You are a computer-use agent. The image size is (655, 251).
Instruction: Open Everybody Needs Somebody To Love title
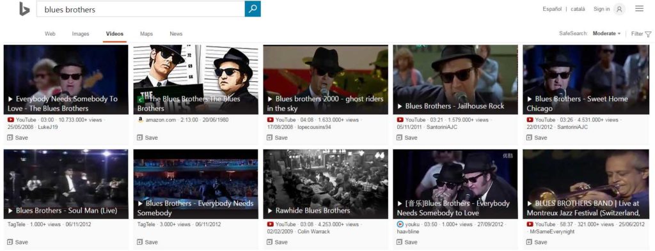63,104
